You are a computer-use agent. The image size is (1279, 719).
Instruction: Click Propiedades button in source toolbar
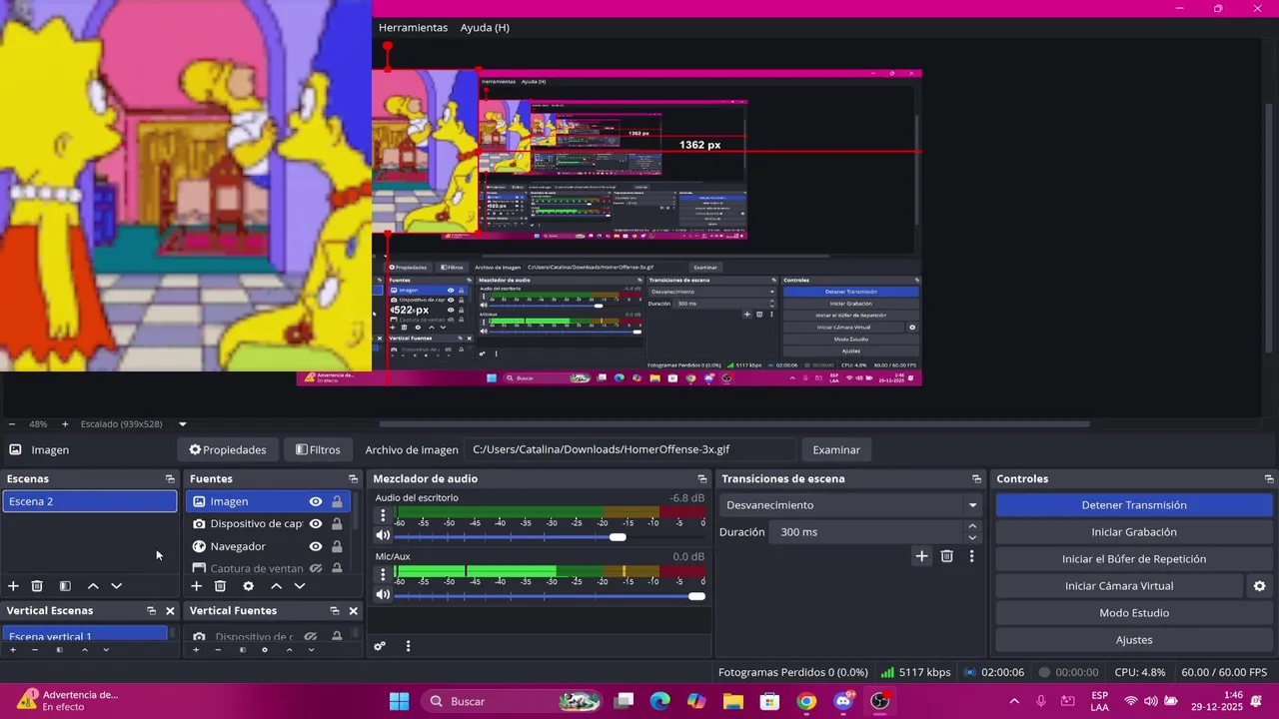pyautogui.click(x=228, y=449)
